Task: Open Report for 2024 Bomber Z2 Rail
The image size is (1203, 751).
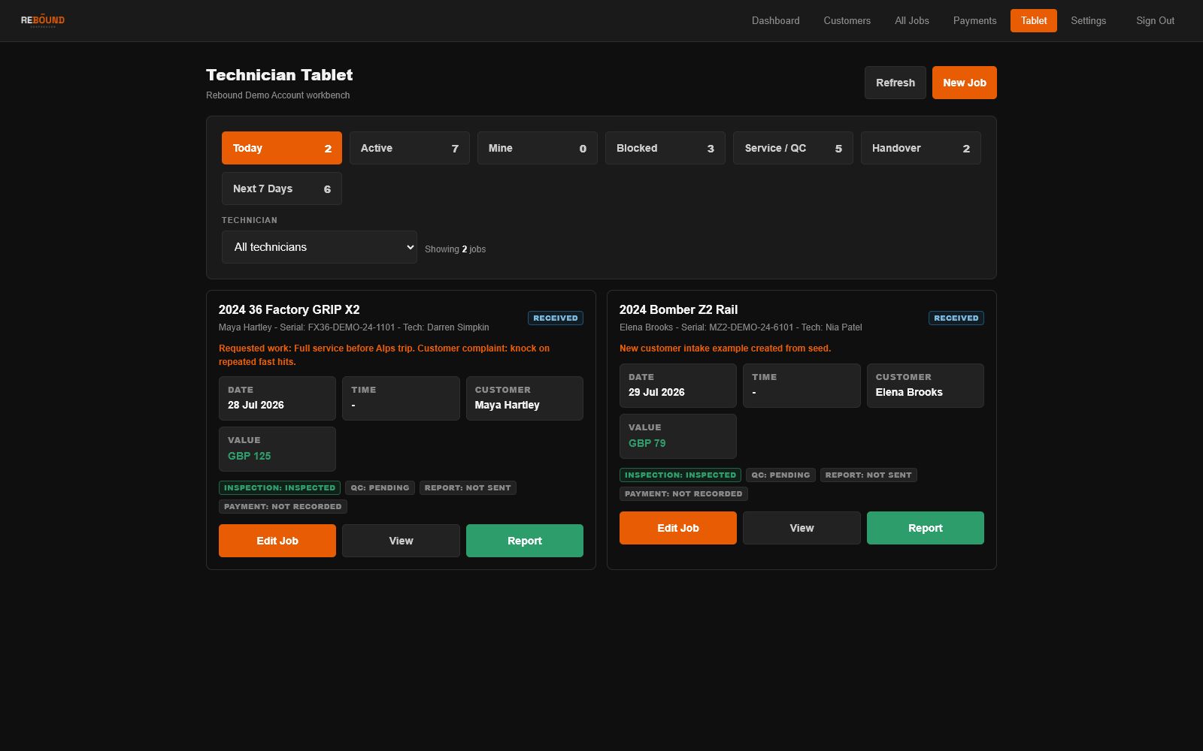Action: pyautogui.click(x=925, y=528)
